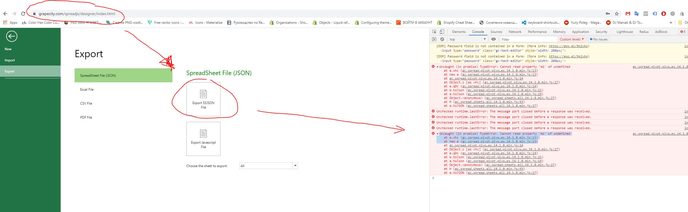Toggle the live expression eye icon

[x=494, y=39]
